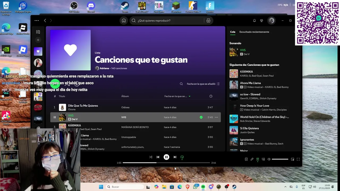Open Connect to a device
Viewport: 340px width, 191px height.
263,159
